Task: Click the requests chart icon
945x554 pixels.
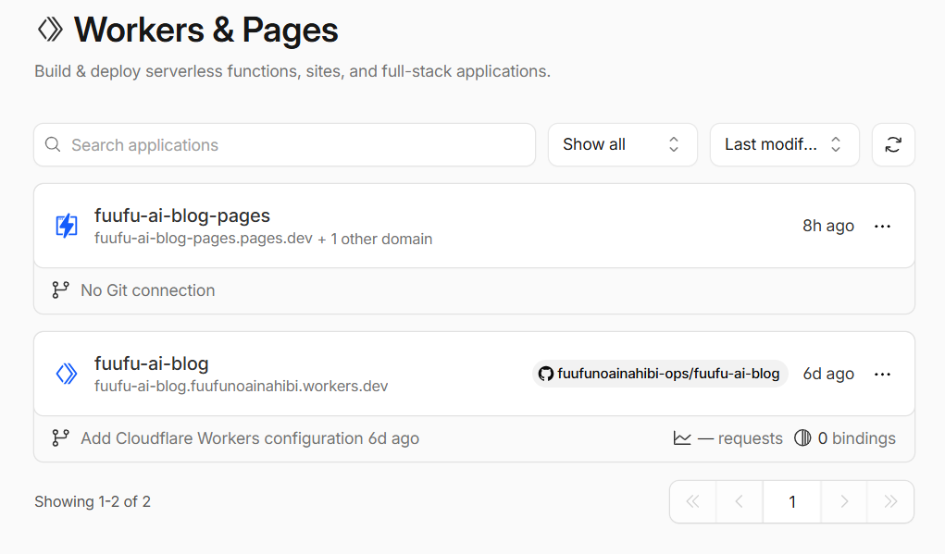Action: click(682, 437)
